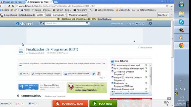This screenshot has height=107, width=191.
Task: Open search file type dropdown
Action: (42, 23)
